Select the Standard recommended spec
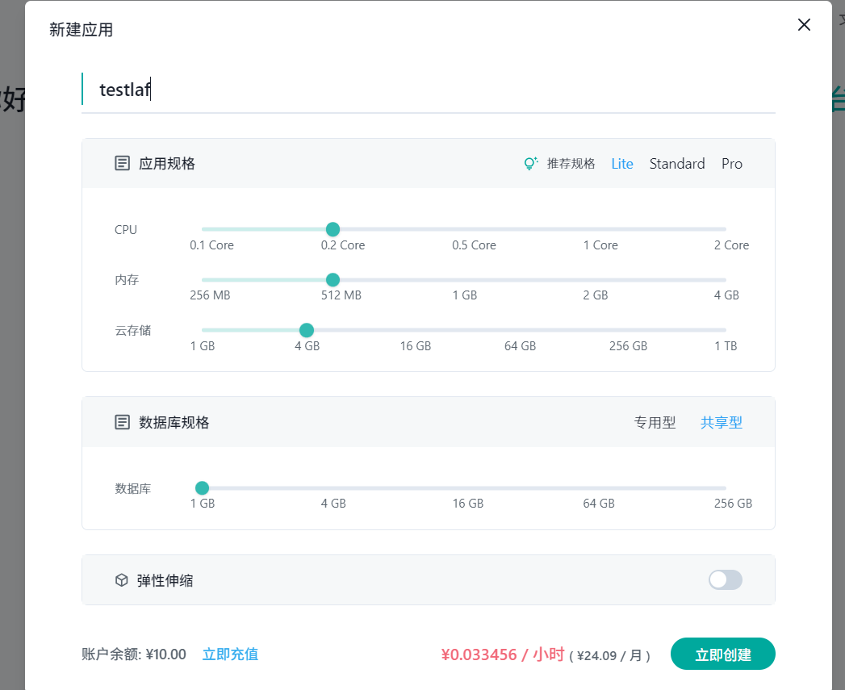The width and height of the screenshot is (845, 690). (677, 164)
